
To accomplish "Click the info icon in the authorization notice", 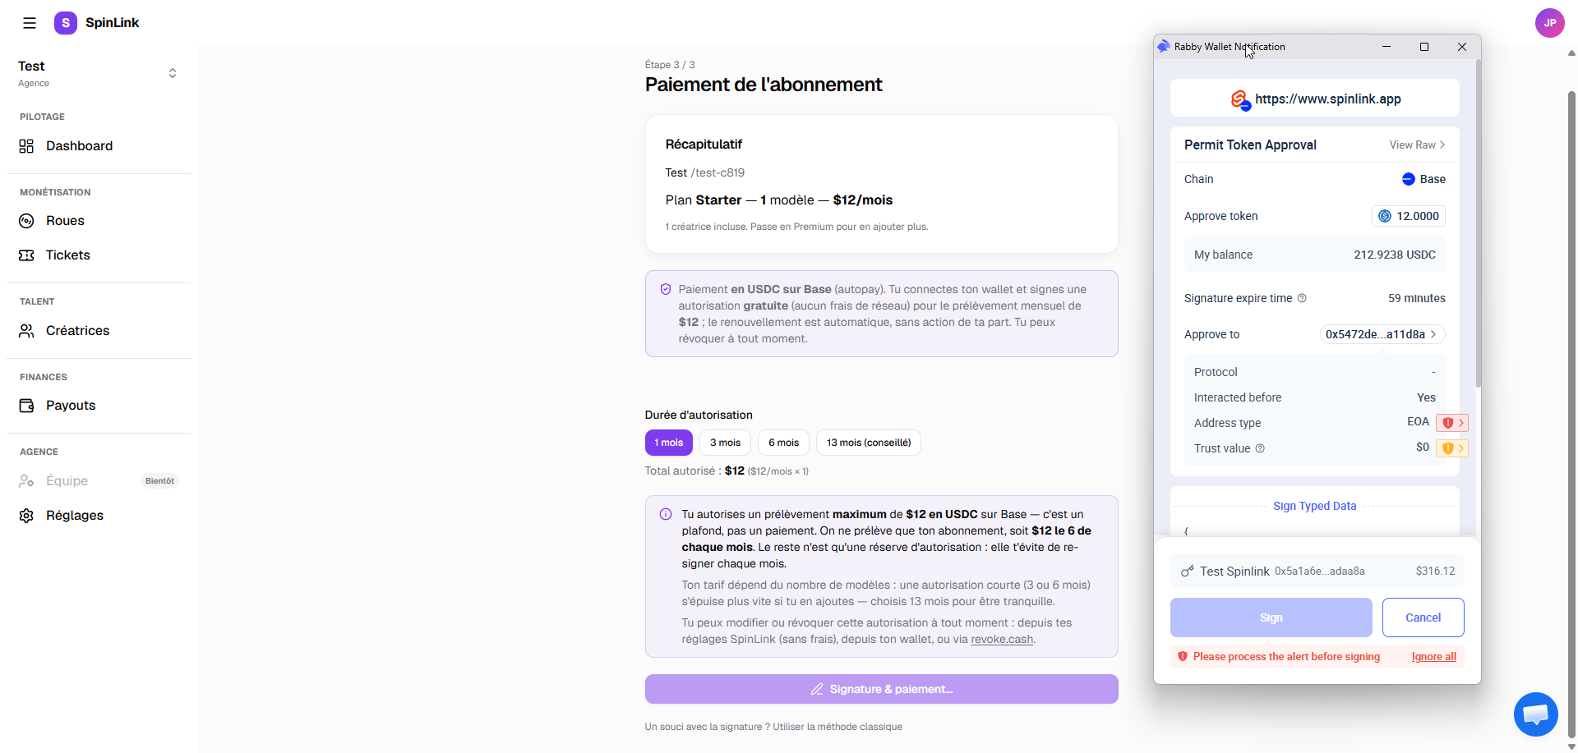I will point(666,514).
